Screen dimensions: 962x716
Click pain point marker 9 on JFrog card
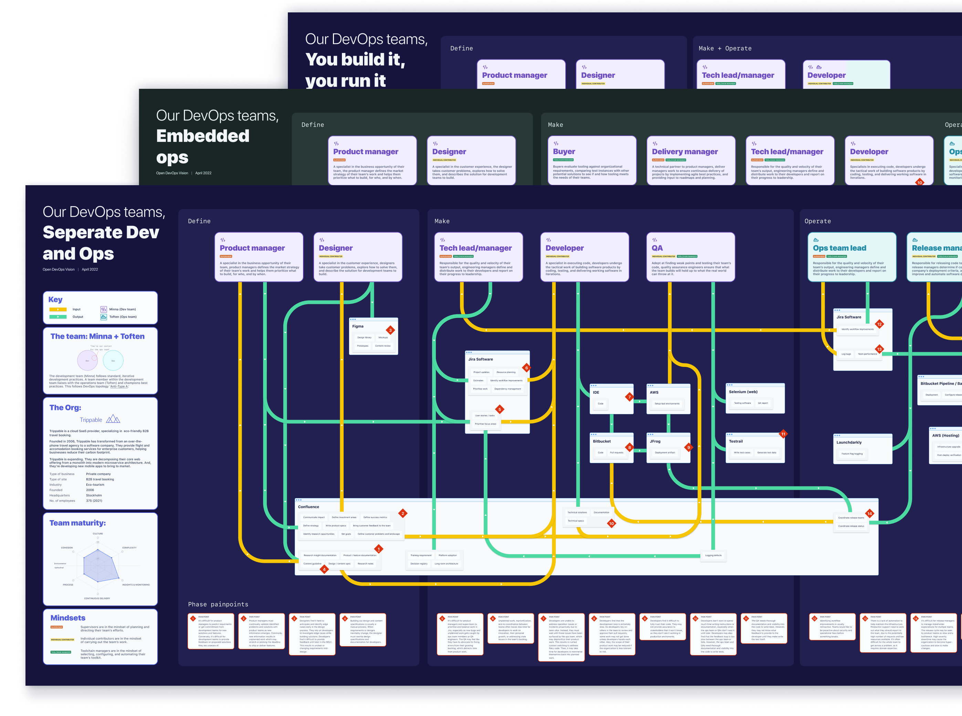tap(688, 447)
